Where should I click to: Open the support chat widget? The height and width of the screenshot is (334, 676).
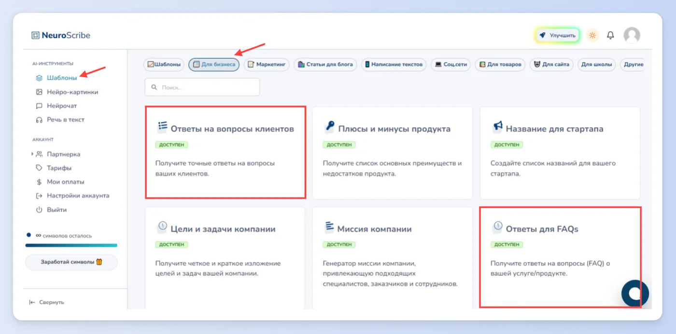pyautogui.click(x=635, y=293)
